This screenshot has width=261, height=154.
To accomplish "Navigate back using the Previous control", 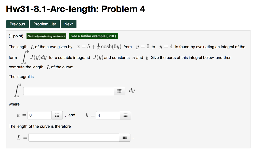I will click(x=17, y=24).
